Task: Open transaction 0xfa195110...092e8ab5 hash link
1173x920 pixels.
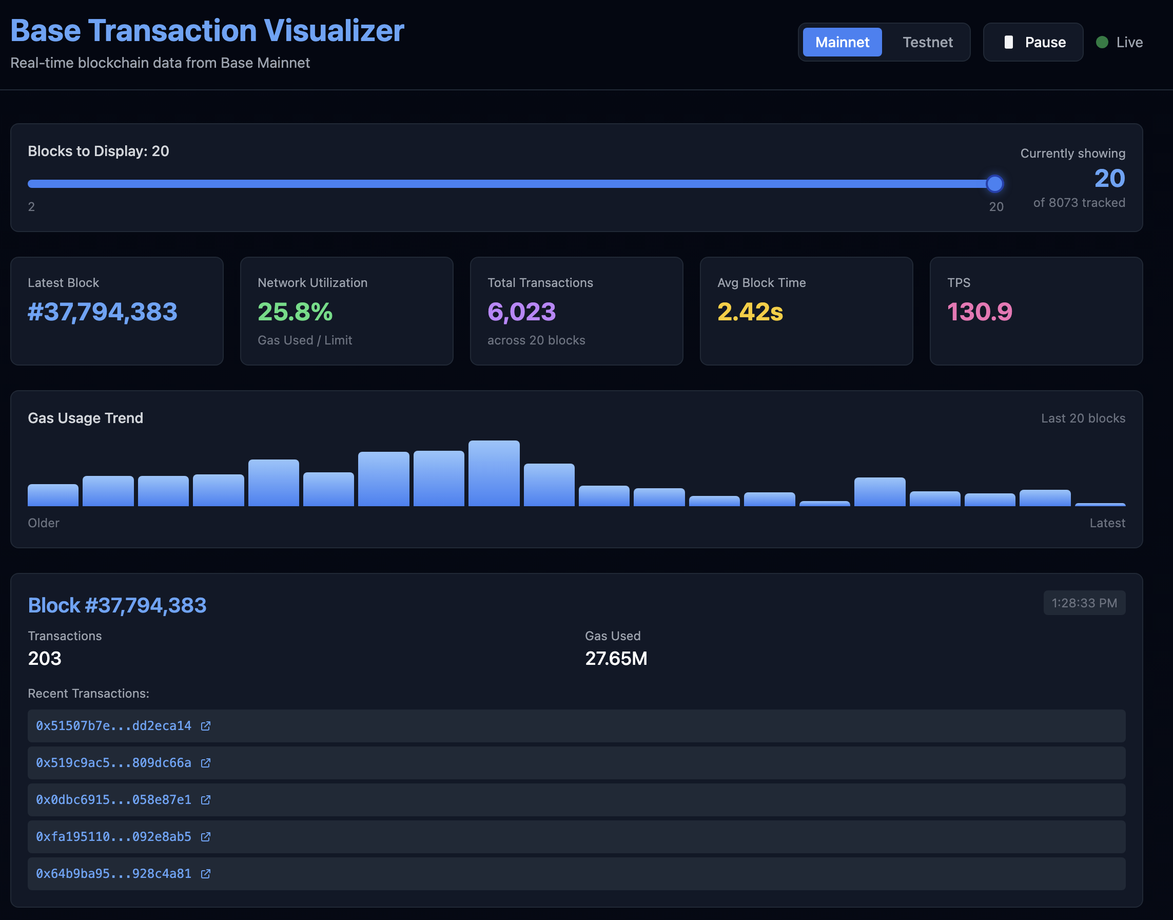Action: click(113, 836)
